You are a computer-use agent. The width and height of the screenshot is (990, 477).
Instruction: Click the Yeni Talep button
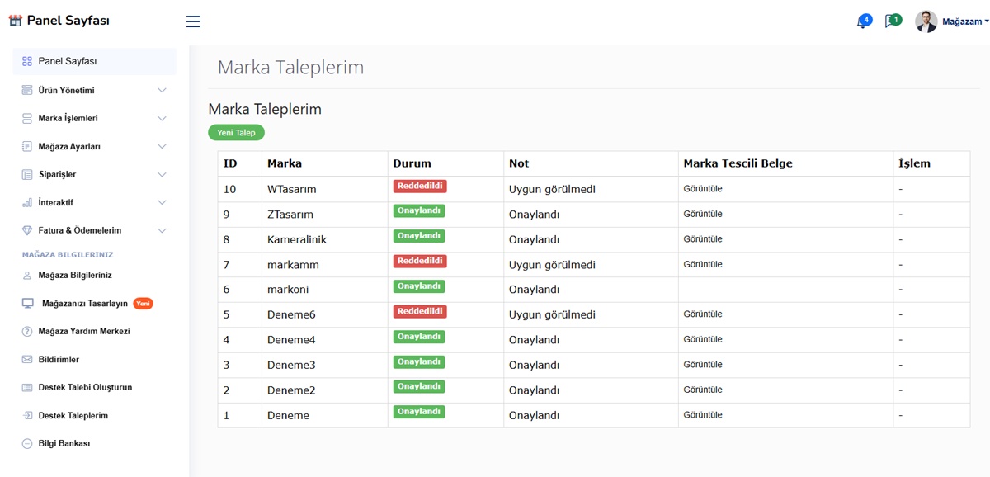coord(236,133)
